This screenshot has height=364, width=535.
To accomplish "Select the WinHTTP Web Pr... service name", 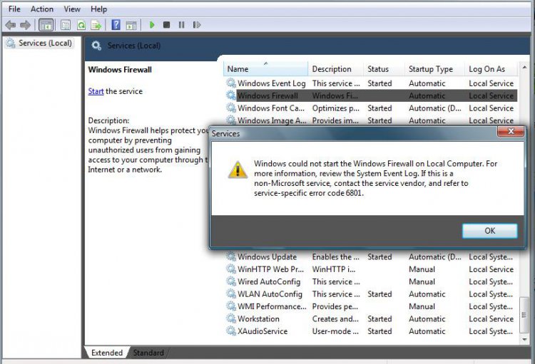I will pos(270,269).
